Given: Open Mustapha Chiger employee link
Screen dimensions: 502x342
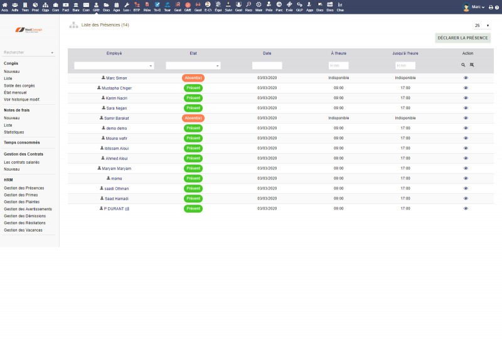Looking at the screenshot, I should pyautogui.click(x=116, y=88).
